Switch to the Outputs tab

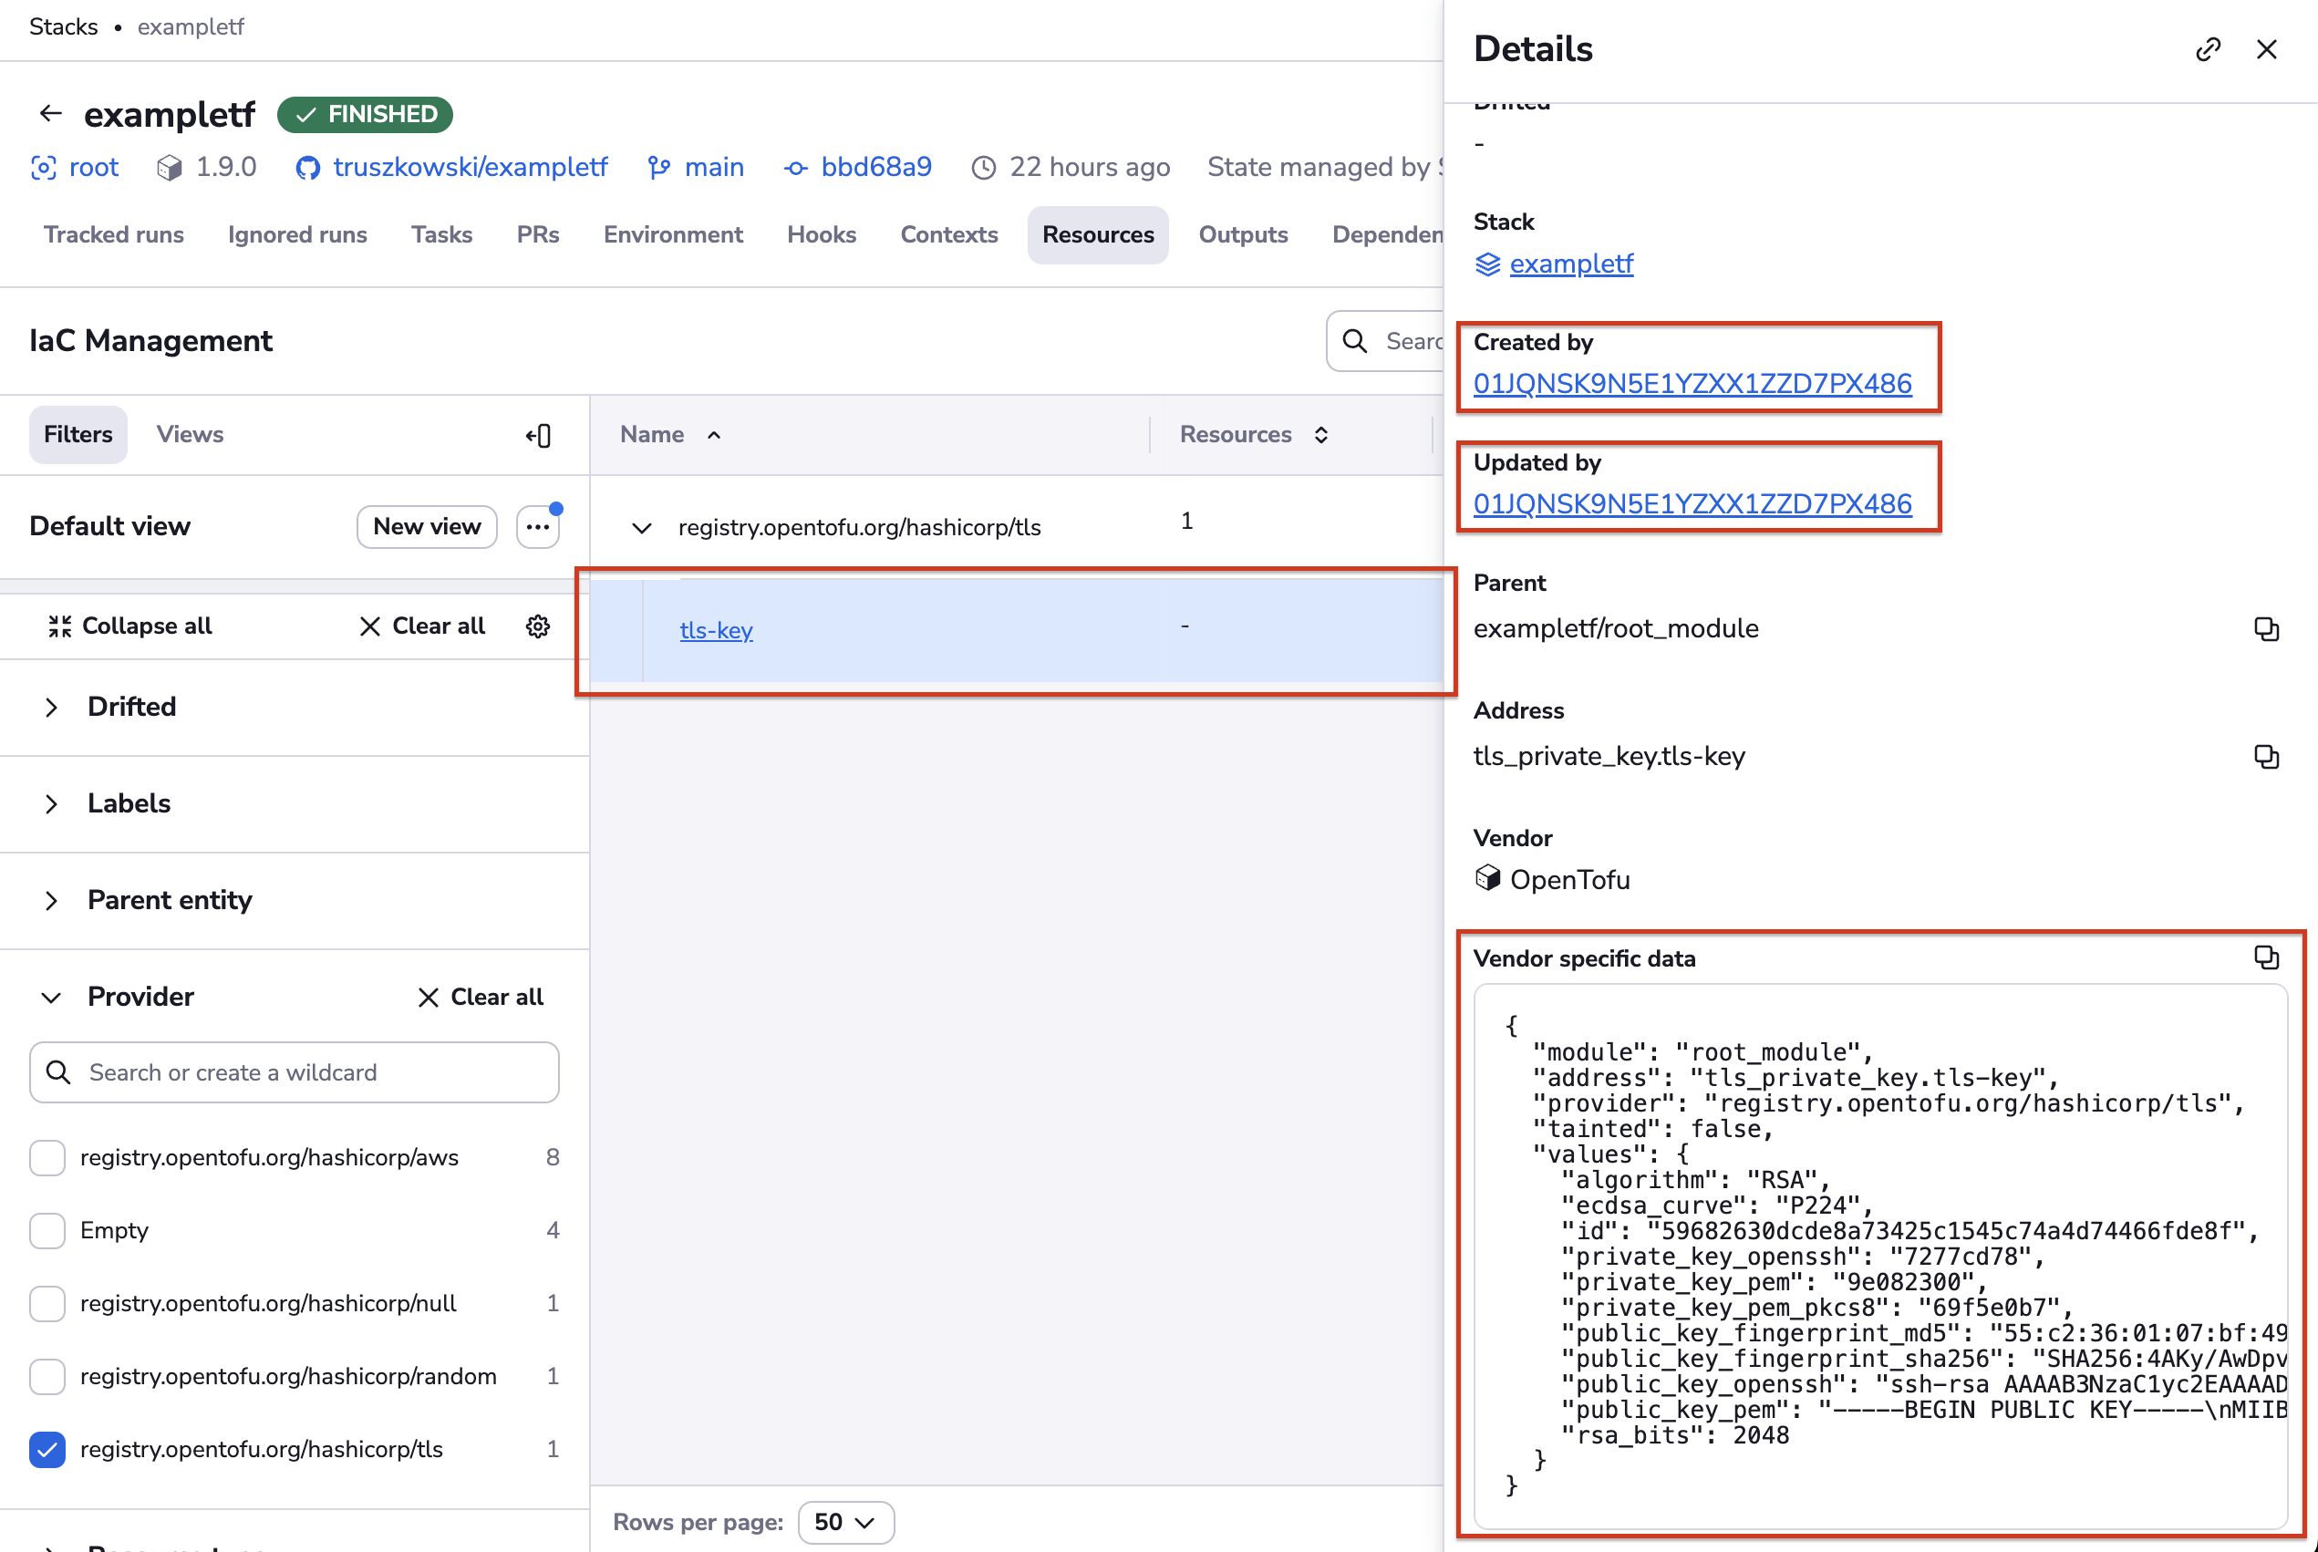click(1242, 234)
